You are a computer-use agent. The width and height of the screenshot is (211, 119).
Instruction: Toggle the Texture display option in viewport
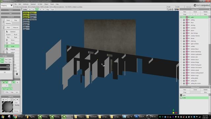pos(26,20)
